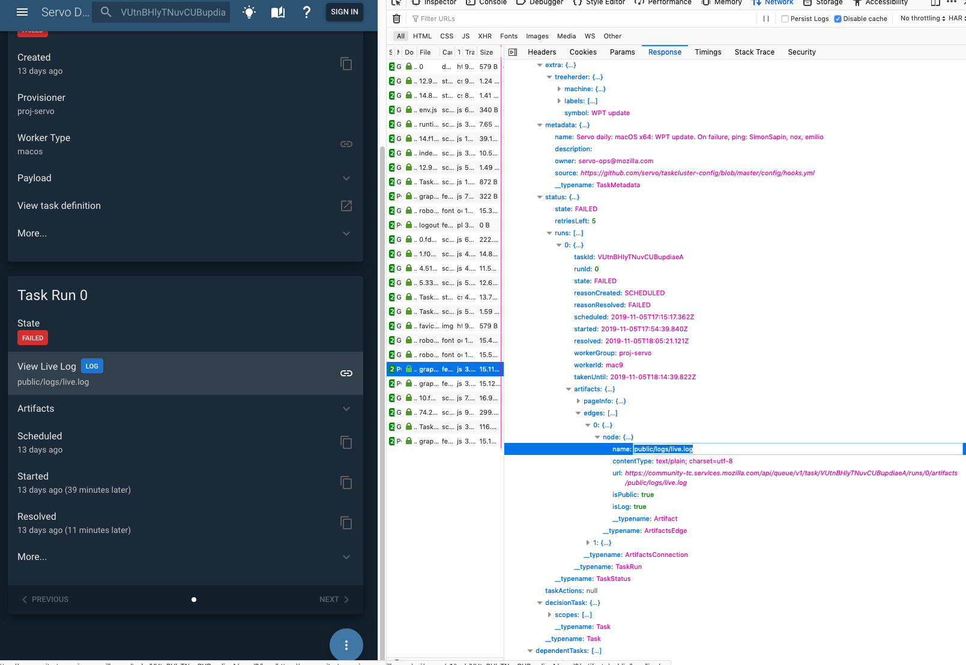Copy the View Live Log link icon

346,373
